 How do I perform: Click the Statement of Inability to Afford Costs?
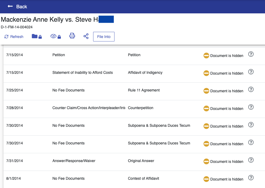pyautogui.click(x=82, y=73)
